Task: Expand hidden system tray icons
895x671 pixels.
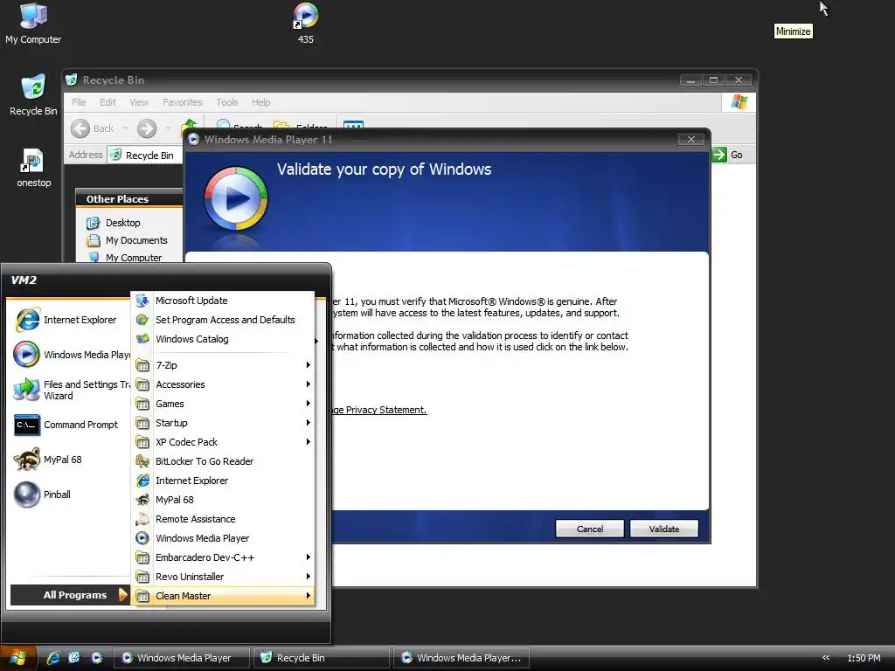Action: (825, 658)
